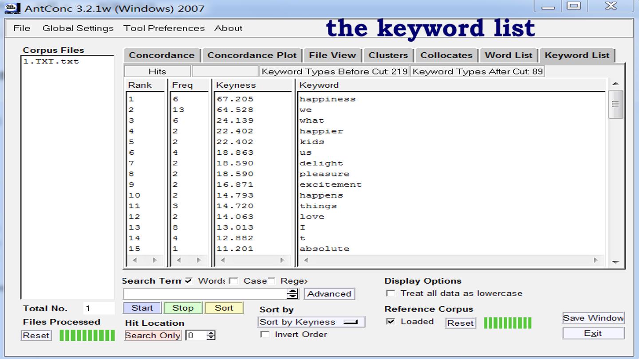Viewport: 639px width, 359px height.
Task: Select keyword 'excitement'
Action: (331, 184)
